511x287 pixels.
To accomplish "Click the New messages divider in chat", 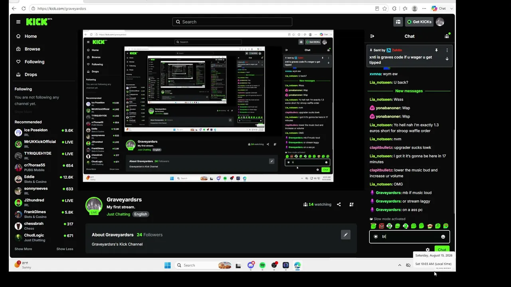I will pyautogui.click(x=409, y=91).
